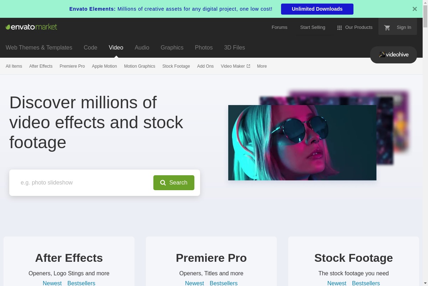Click Premiere Pro card heading
Viewport: 428px width, 286px height.
pyautogui.click(x=211, y=258)
